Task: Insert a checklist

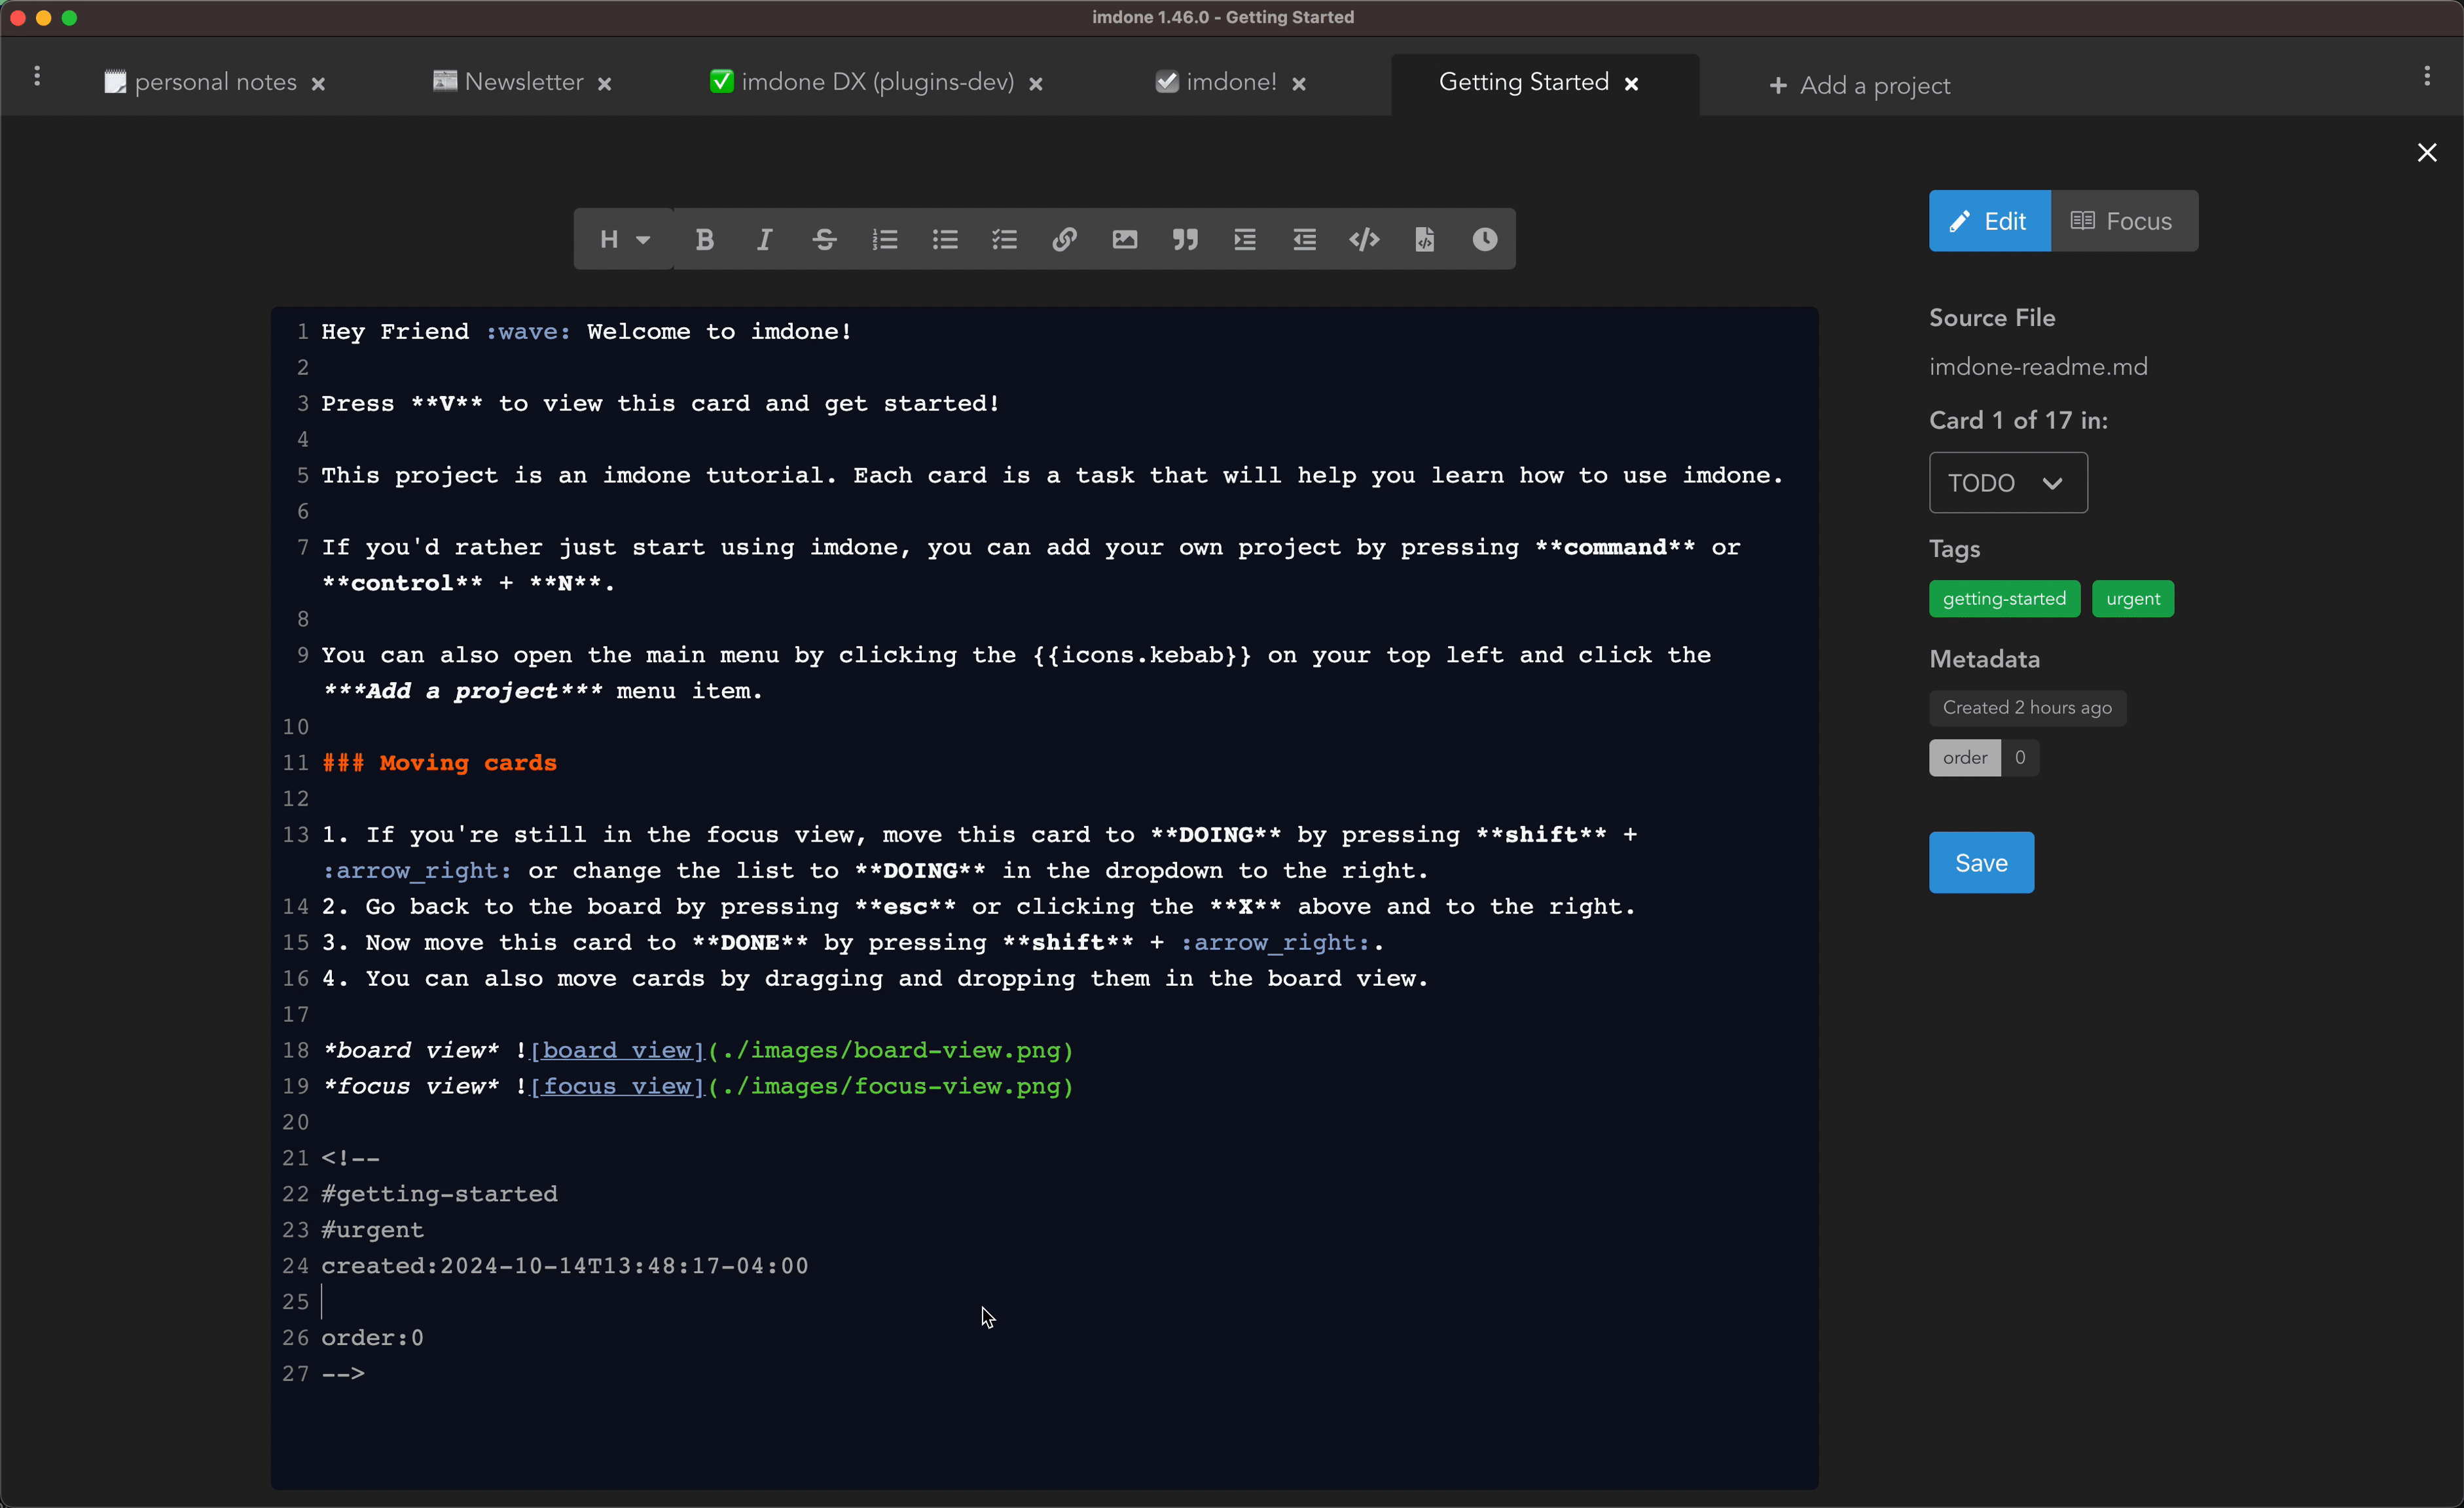Action: [x=1004, y=239]
